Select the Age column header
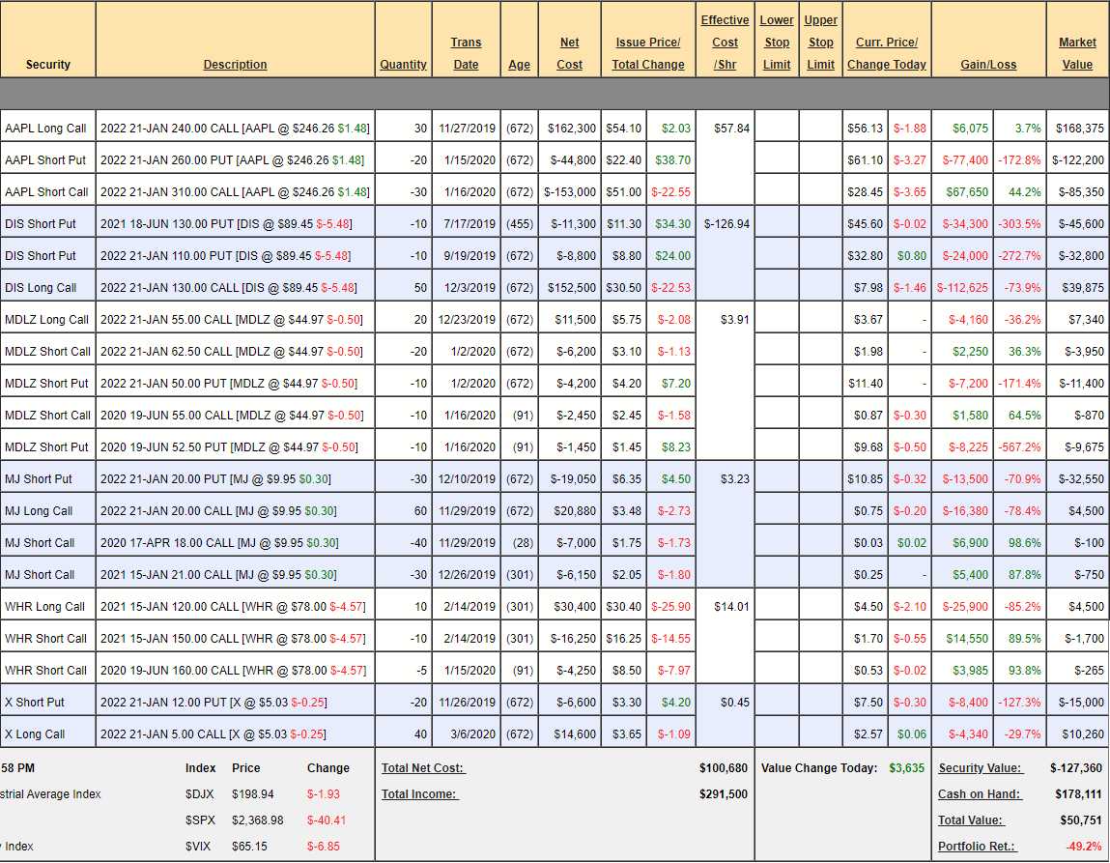The width and height of the screenshot is (1110, 863). [519, 65]
